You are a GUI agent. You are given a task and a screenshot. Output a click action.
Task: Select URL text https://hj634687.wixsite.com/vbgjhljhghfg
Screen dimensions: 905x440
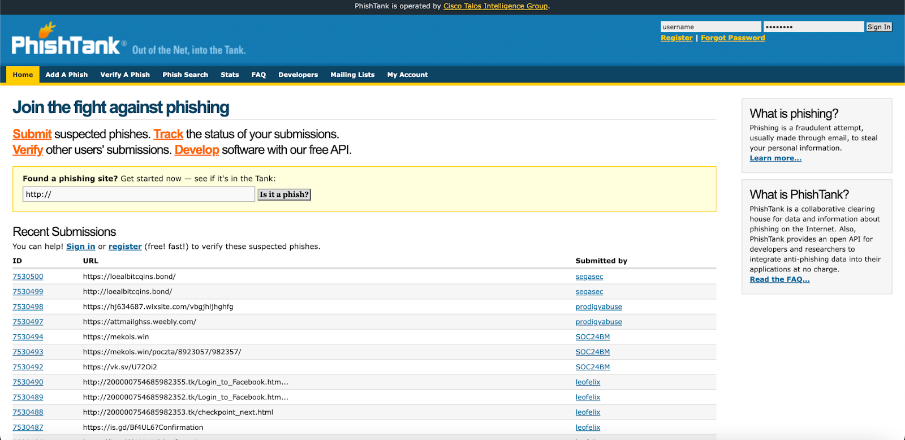click(158, 307)
